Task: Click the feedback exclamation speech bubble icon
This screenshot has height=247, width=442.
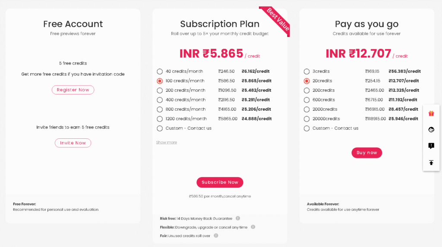Action: tap(431, 146)
